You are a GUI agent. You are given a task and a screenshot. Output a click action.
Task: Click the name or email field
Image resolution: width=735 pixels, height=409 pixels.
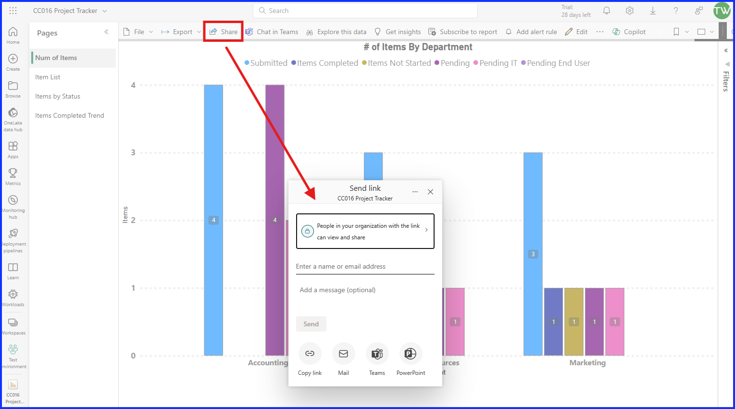(365, 266)
